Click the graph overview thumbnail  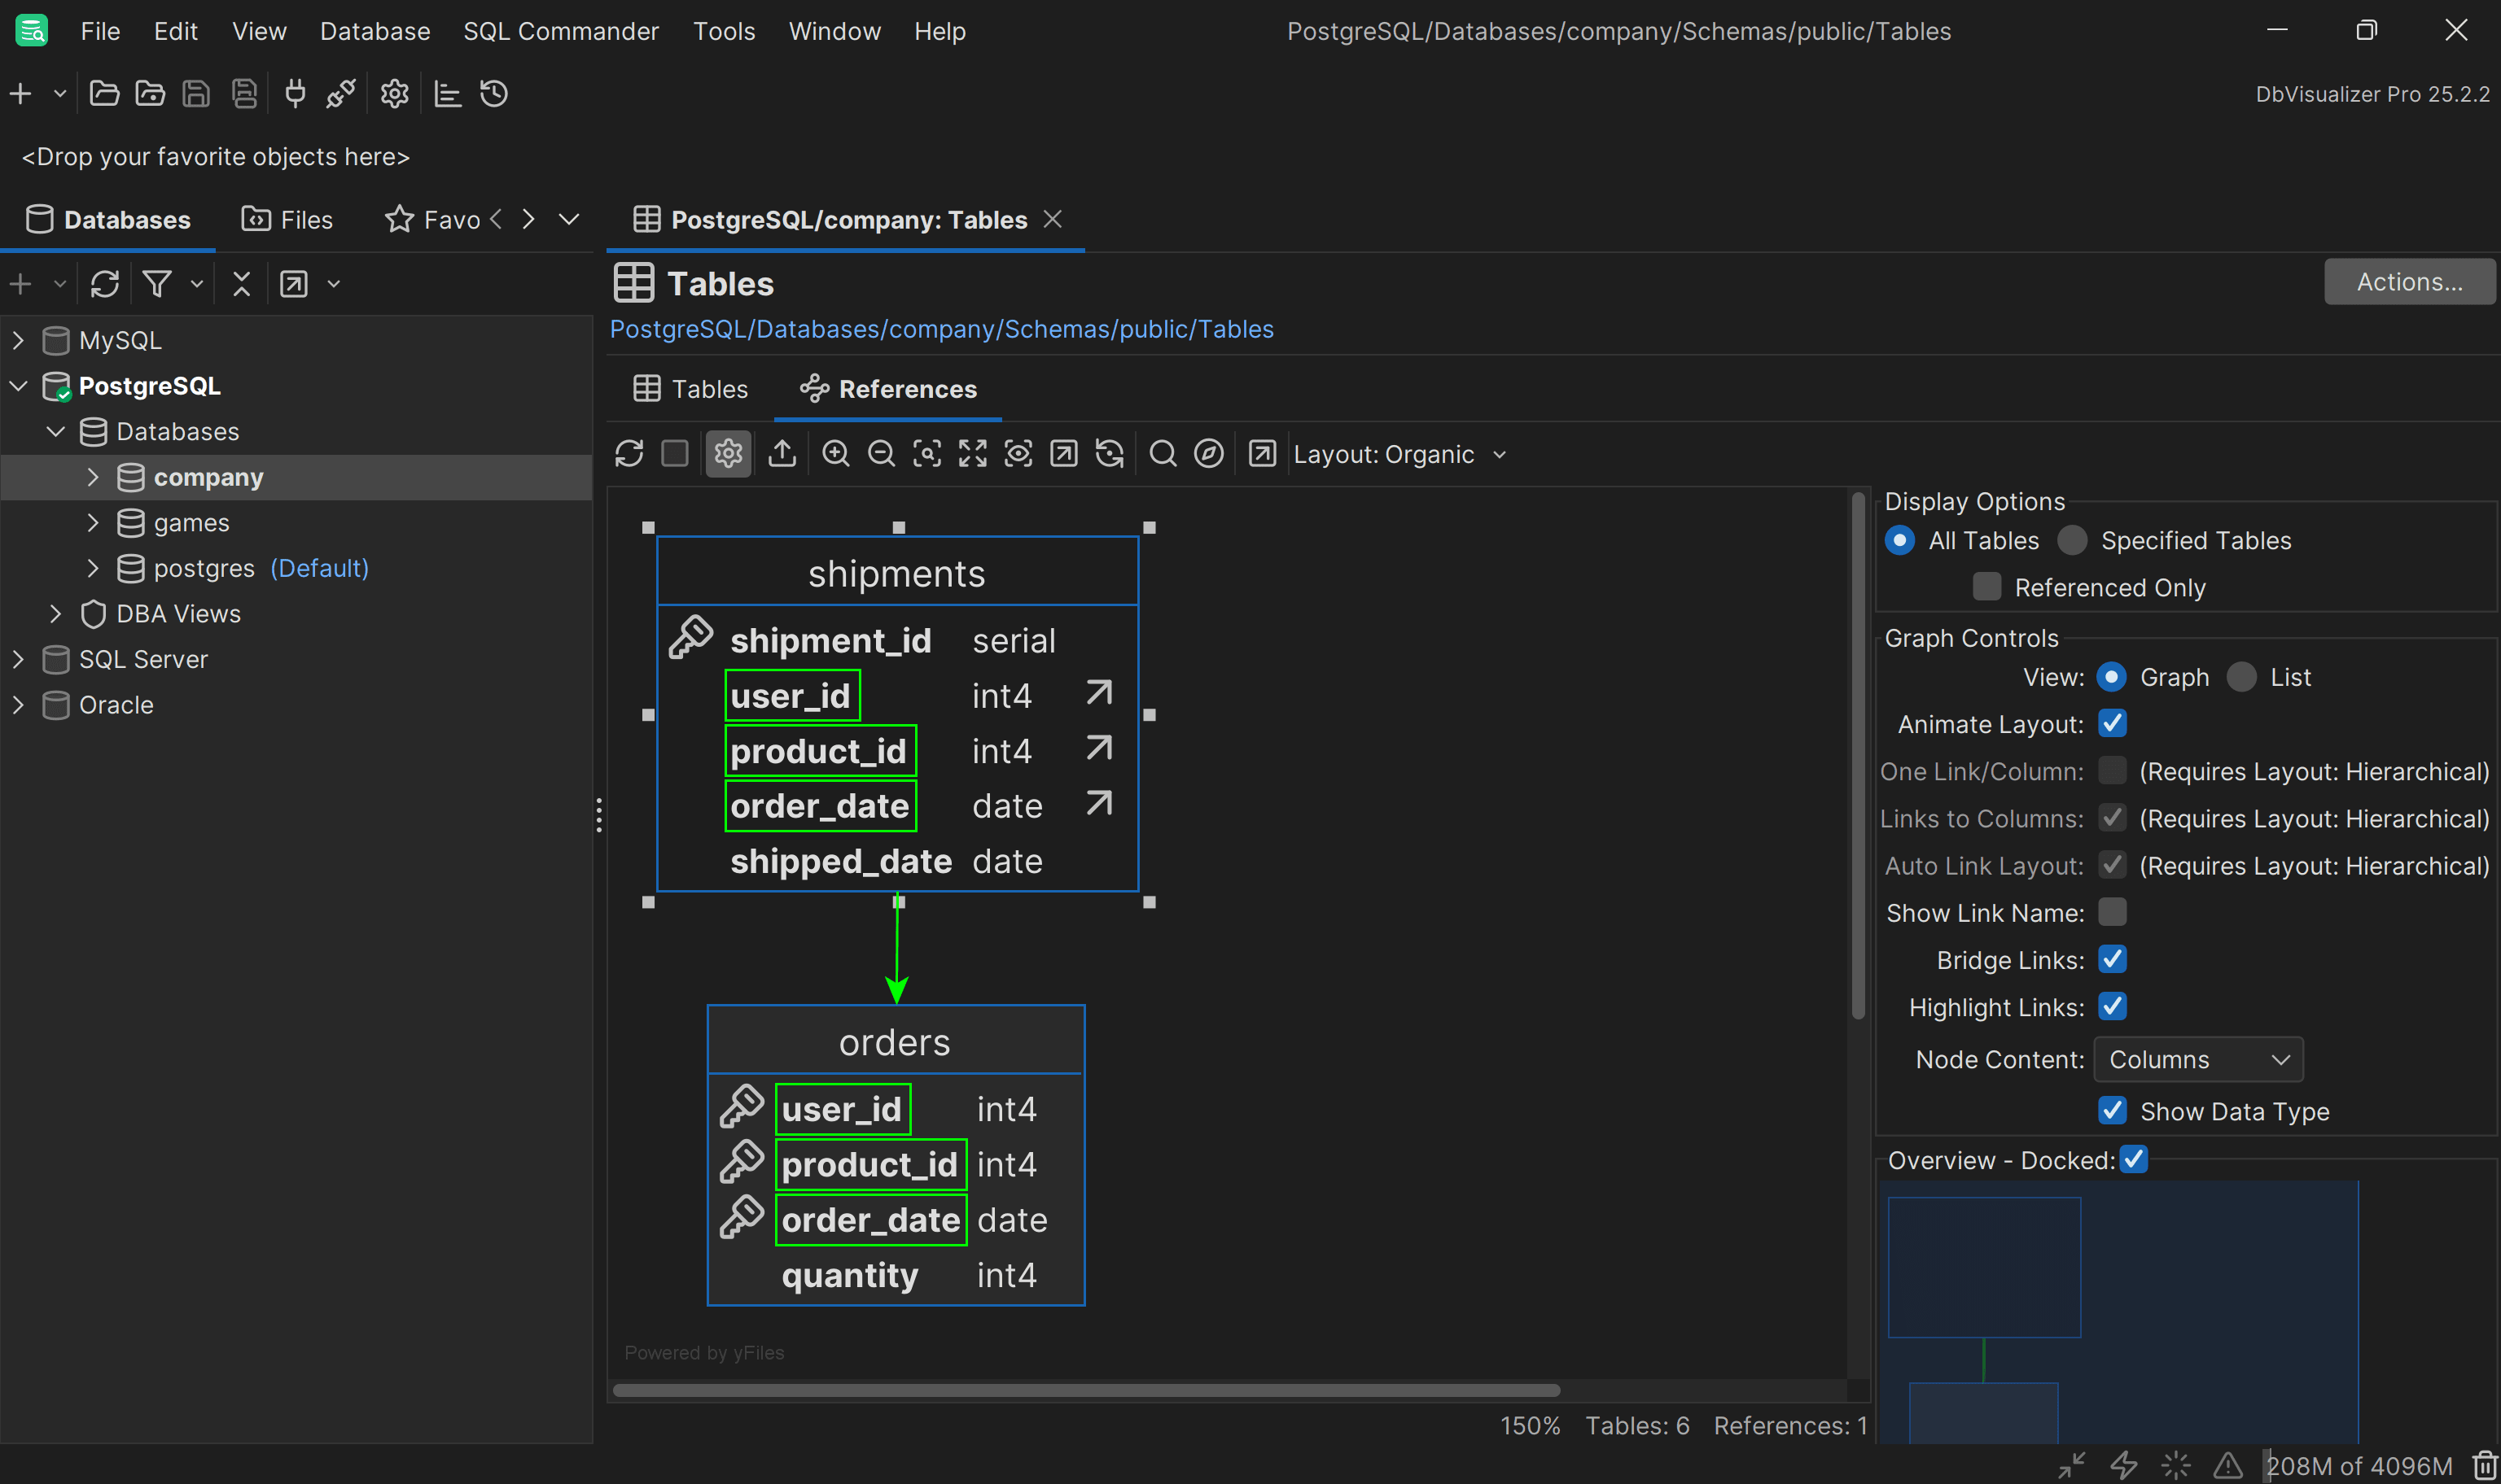tap(2119, 1312)
